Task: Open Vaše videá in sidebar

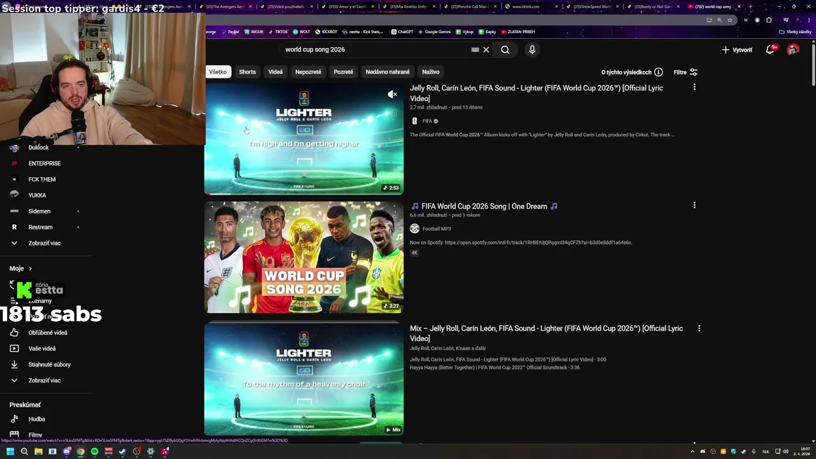Action: [x=42, y=349]
